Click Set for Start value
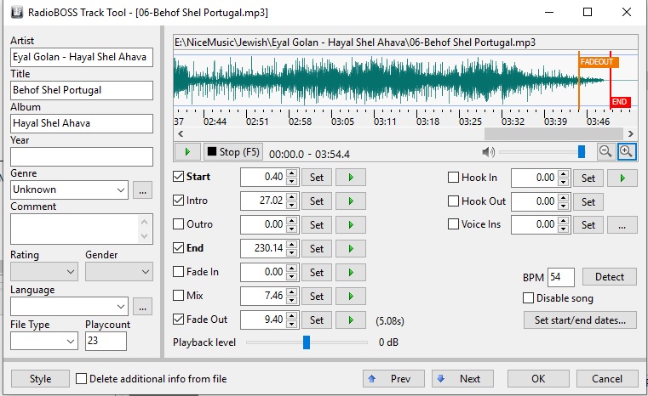This screenshot has height=396, width=648. click(317, 178)
